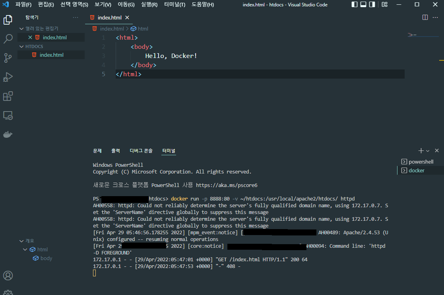Switch to the powershell terminal instance
444x295 pixels.
pos(421,162)
